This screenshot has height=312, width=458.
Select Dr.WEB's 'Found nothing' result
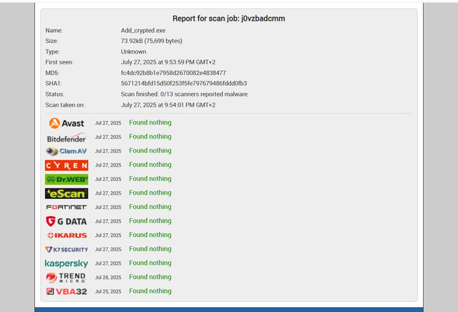tap(150, 178)
